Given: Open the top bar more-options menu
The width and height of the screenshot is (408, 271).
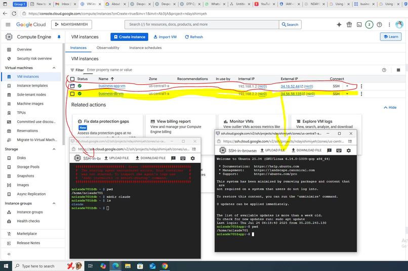Looking at the screenshot, I should tap(389, 24).
